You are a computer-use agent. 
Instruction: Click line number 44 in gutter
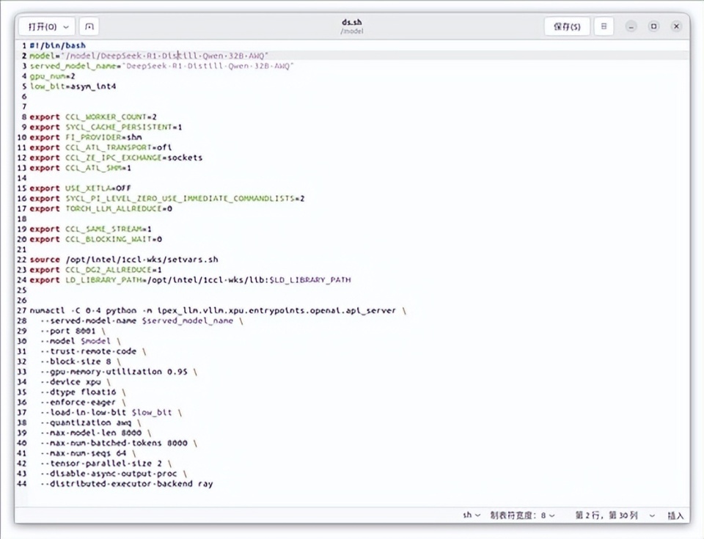tap(22, 484)
